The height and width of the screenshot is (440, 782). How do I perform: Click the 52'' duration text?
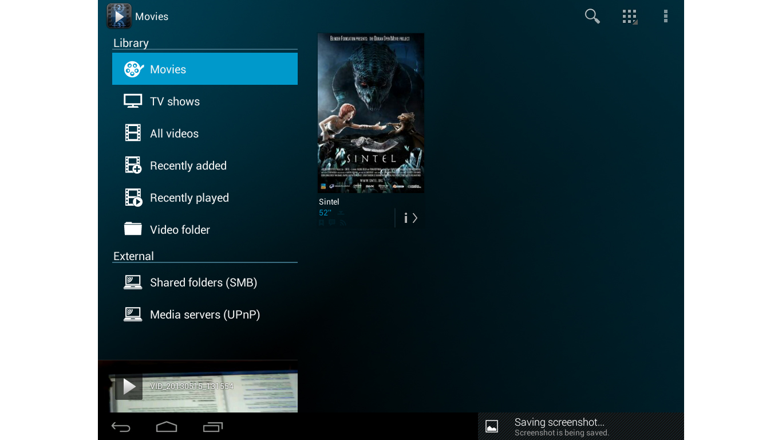click(325, 213)
